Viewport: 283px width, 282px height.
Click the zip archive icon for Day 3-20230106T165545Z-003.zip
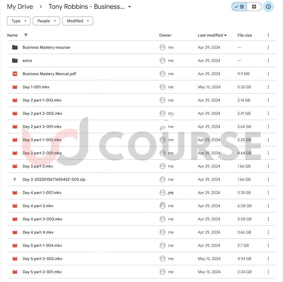coord(15,179)
